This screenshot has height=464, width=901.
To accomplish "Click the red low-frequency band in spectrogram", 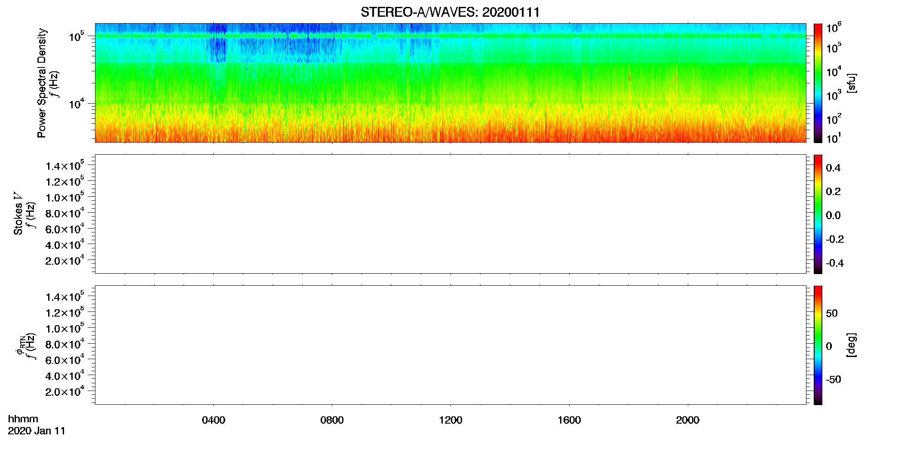I will [450, 134].
